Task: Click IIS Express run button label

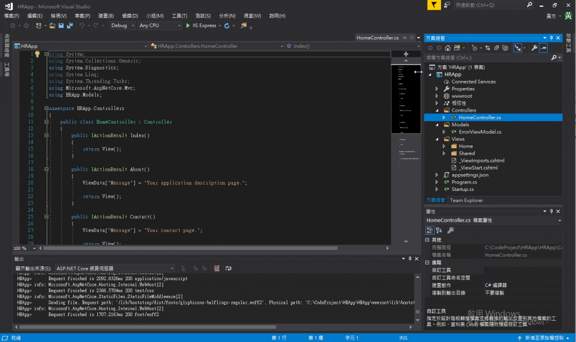Action: [204, 26]
